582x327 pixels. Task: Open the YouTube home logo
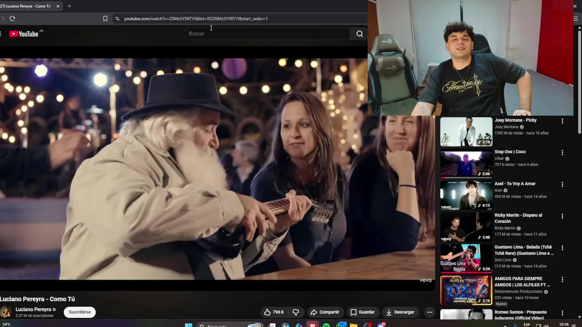click(x=24, y=34)
